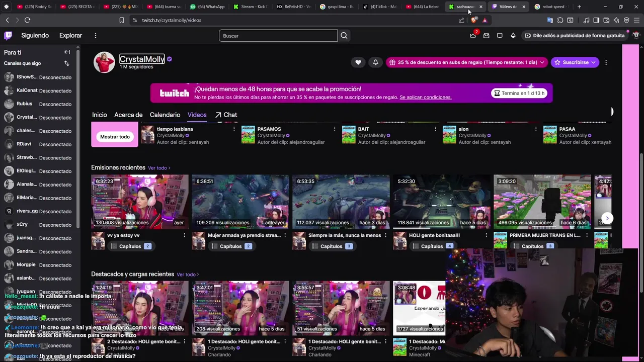Open Brave Rewards triangle icon
The width and height of the screenshot is (644, 362).
pyautogui.click(x=485, y=20)
